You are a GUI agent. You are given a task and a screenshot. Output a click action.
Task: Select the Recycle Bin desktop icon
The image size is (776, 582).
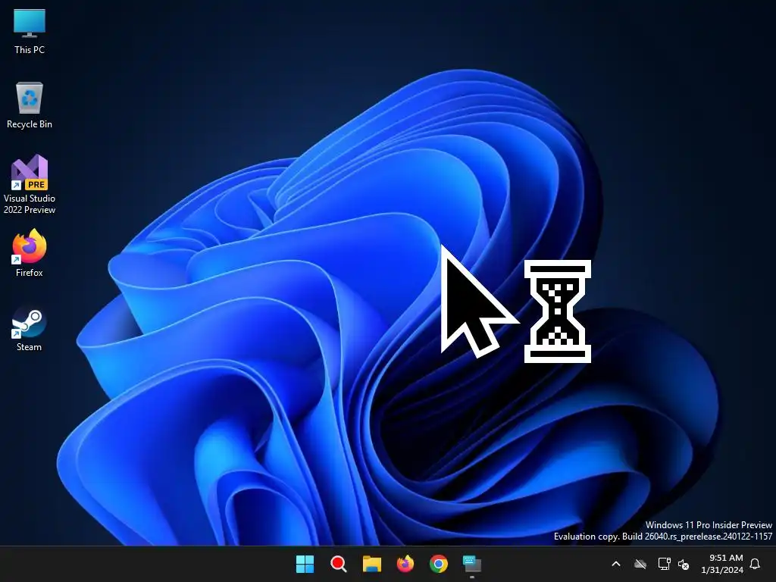click(x=30, y=105)
